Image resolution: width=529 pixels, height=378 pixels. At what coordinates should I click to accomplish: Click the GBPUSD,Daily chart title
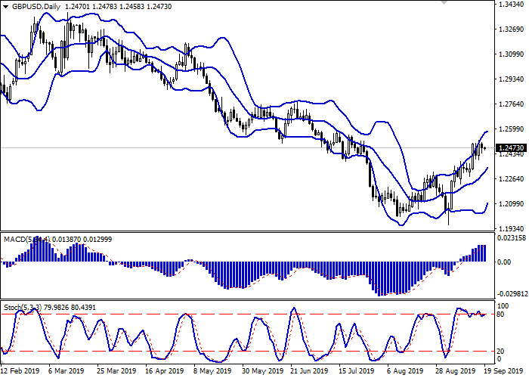click(x=36, y=7)
